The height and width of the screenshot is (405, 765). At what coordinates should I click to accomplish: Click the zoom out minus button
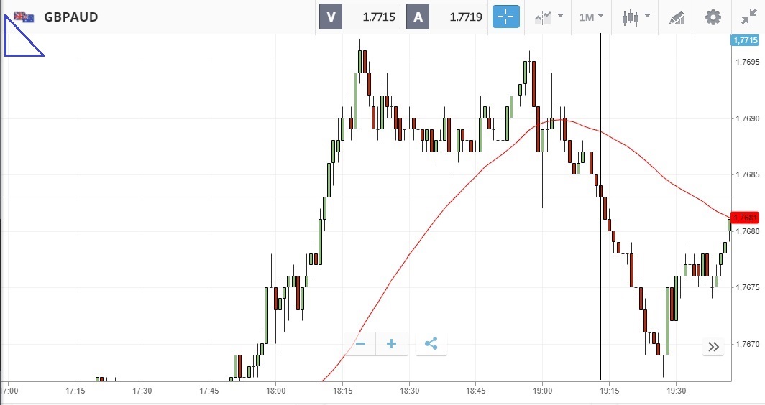tap(361, 344)
